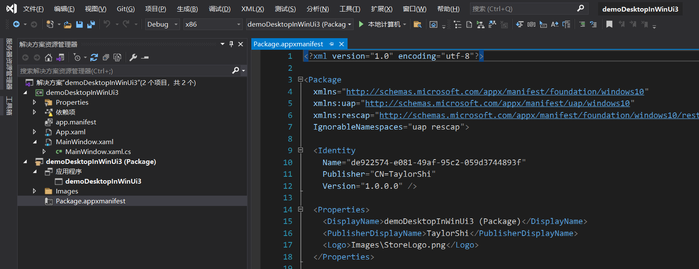Click the bookmark icon in the toolbar
The width and height of the screenshot is (699, 269).
click(x=609, y=24)
